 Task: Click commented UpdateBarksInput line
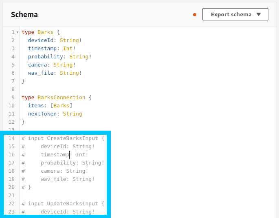pyautogui.click(x=63, y=203)
